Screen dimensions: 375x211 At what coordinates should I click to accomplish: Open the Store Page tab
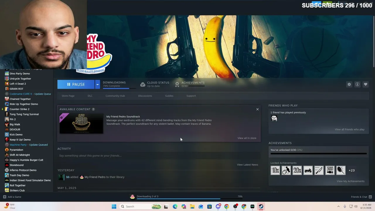pos(68,96)
